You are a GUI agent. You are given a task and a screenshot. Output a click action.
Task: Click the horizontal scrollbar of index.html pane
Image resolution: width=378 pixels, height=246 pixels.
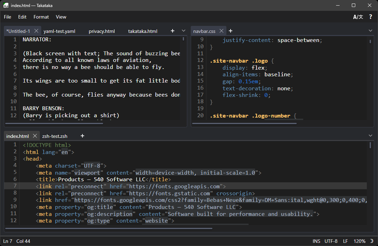[x=109, y=229]
